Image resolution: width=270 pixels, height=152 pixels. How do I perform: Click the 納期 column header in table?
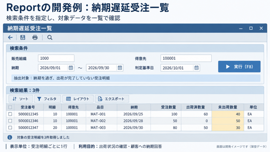pos(134,107)
